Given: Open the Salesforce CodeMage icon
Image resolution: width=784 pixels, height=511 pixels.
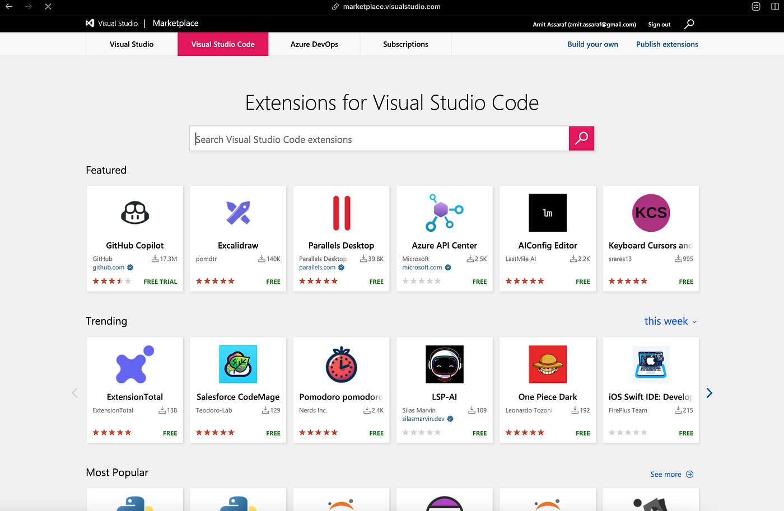Looking at the screenshot, I should (x=238, y=364).
